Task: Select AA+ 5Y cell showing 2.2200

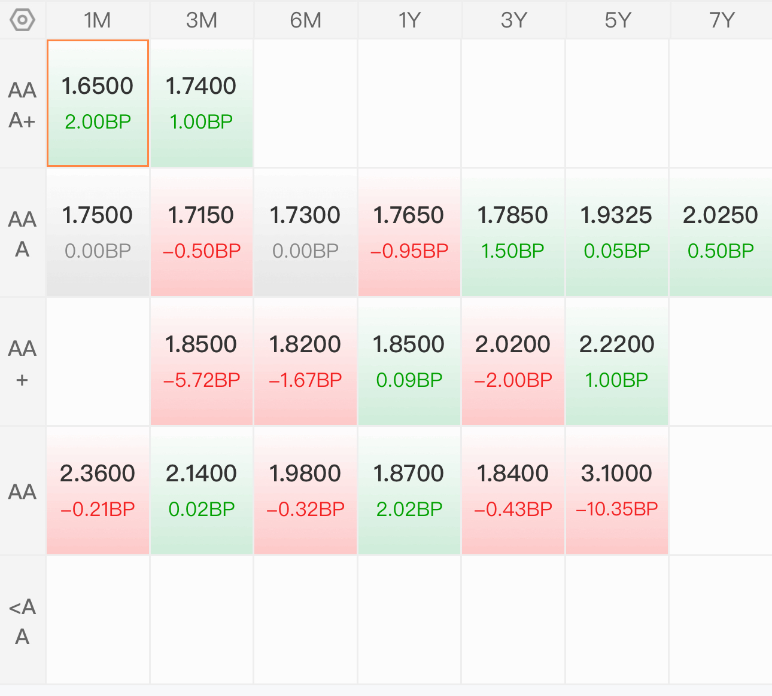Action: (617, 362)
